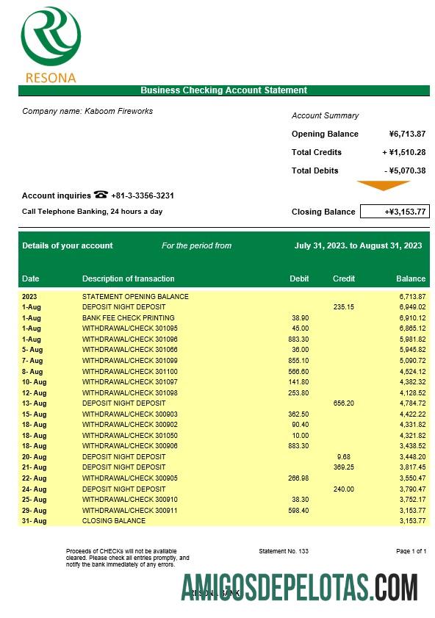Click the 13- Aug date cell

[35, 403]
